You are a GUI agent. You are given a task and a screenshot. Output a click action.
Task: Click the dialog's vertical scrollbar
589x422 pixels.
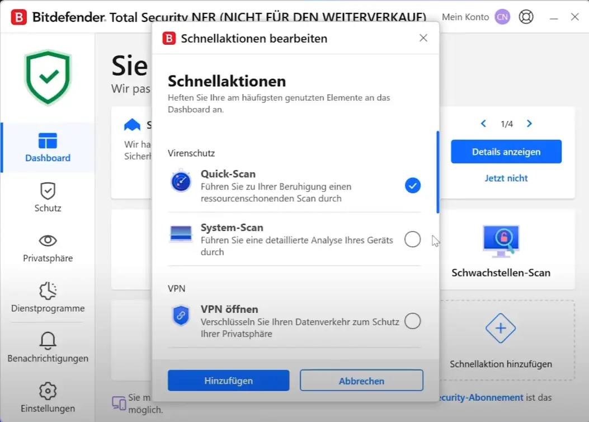pos(437,172)
